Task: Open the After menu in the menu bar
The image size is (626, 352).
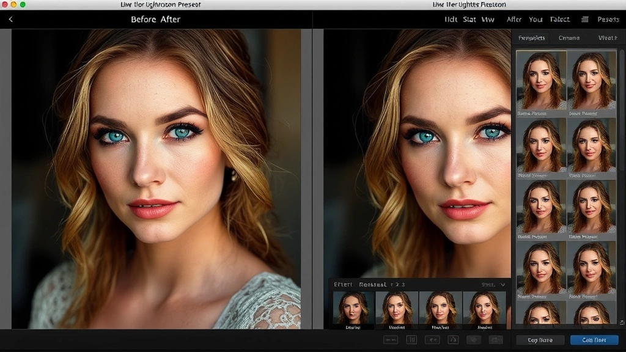Action: coord(514,20)
